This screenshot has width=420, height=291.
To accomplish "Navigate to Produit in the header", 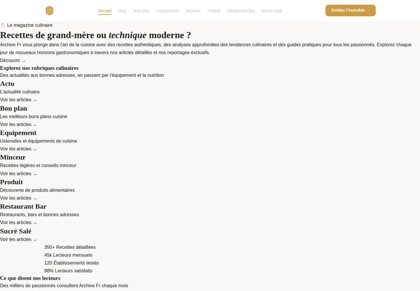I will pos(214,11).
